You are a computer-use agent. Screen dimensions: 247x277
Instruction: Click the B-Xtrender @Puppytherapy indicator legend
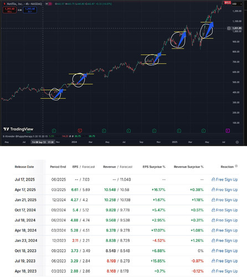(25, 136)
